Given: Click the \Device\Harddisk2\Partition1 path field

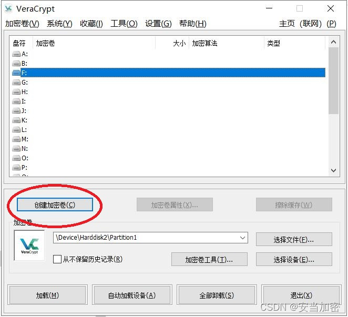Looking at the screenshot, I should click(x=150, y=238).
